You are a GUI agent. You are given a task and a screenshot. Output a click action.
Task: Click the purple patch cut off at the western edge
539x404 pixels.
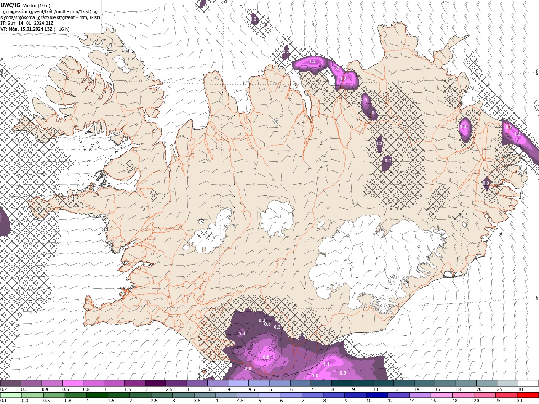pos(4,221)
